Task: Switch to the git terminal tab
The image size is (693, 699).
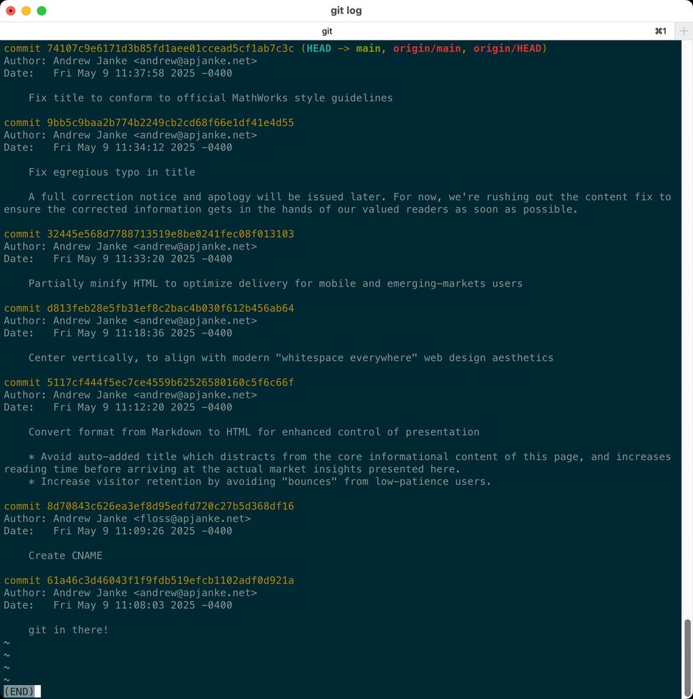Action: pyautogui.click(x=326, y=31)
